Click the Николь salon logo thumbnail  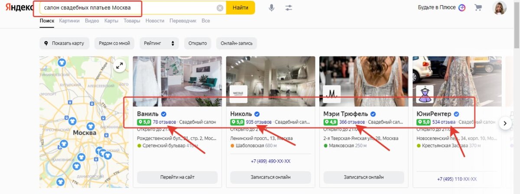[239, 94]
